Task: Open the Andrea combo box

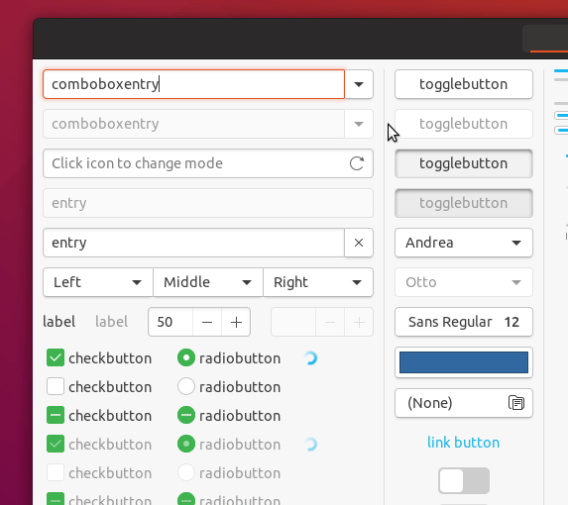Action: coord(464,243)
